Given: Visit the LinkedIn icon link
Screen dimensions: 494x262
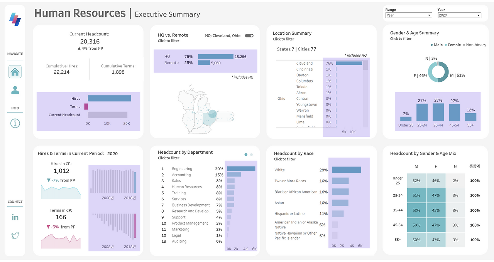Looking at the screenshot, I should (15, 217).
